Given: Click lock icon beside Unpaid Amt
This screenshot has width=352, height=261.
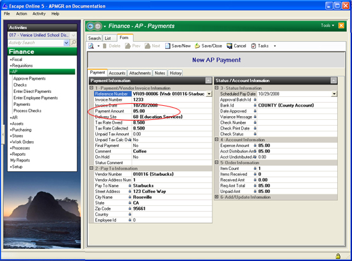Looking at the screenshot, I should click(x=255, y=191).
